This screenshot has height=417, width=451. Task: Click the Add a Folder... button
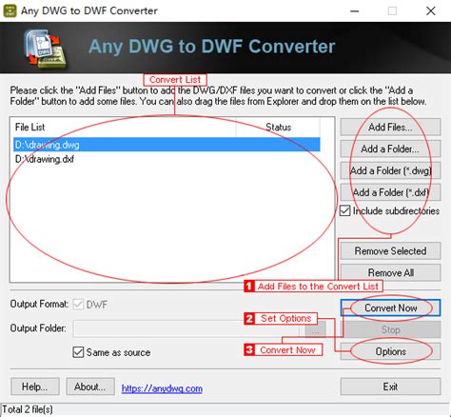(x=390, y=149)
